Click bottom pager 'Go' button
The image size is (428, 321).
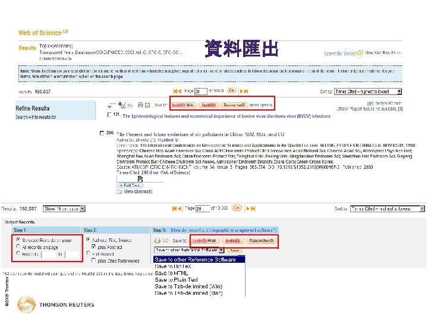pos(237,208)
